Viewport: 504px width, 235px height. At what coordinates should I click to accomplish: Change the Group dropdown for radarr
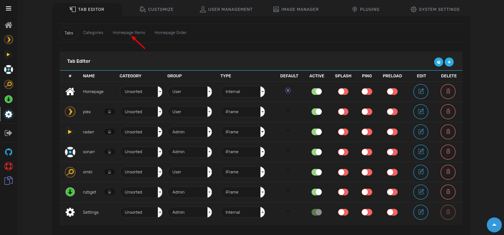pyautogui.click(x=190, y=132)
